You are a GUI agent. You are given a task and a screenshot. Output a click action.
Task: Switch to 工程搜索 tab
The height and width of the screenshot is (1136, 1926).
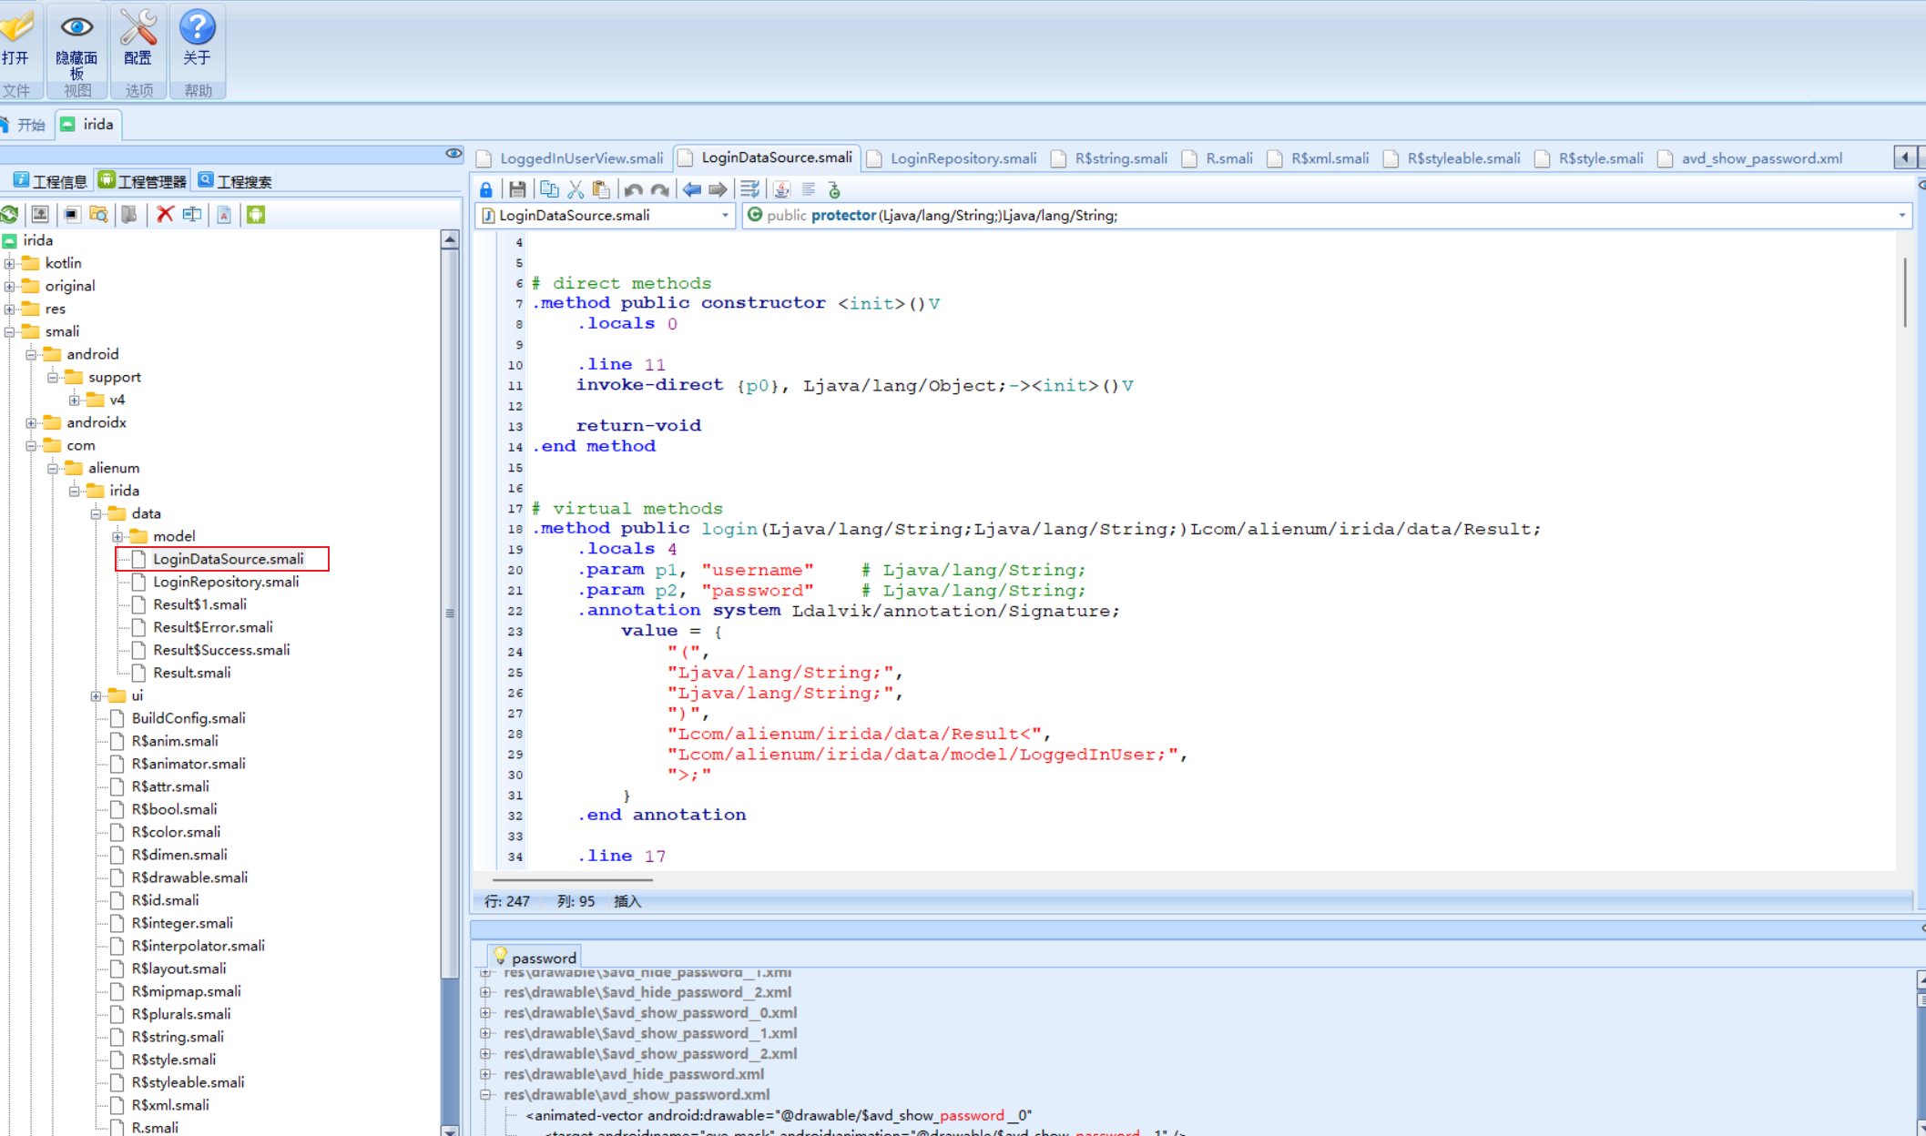[x=235, y=181]
